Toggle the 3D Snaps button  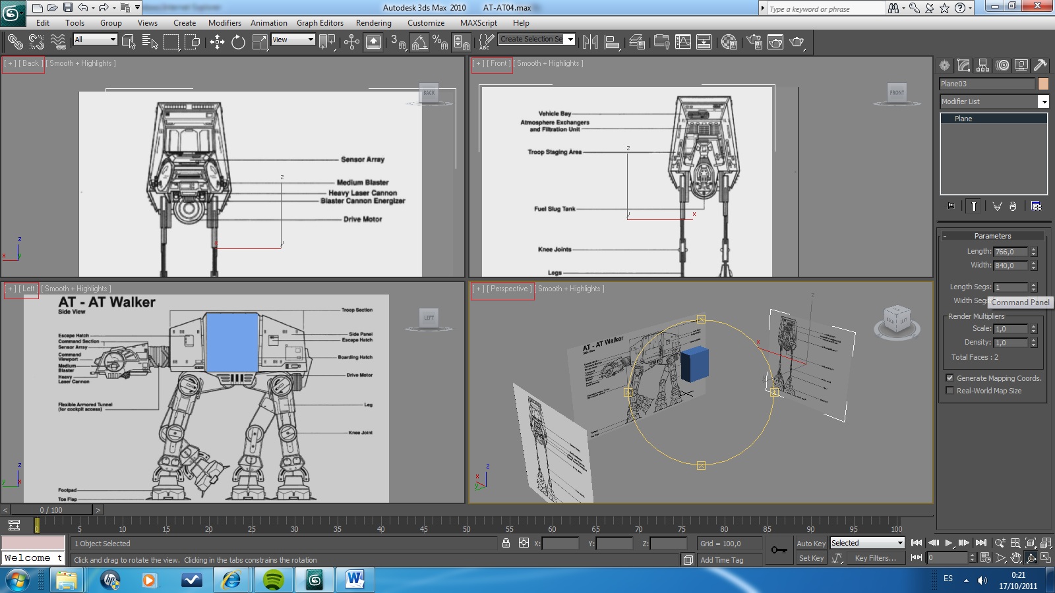pyautogui.click(x=398, y=42)
